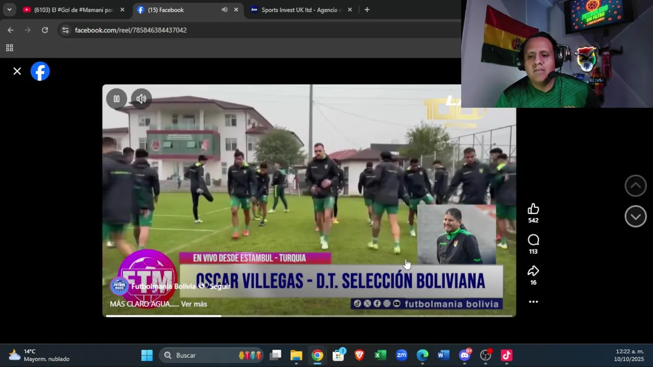Open the Chrome apps grid icon
This screenshot has width=653, height=367.
pos(9,48)
